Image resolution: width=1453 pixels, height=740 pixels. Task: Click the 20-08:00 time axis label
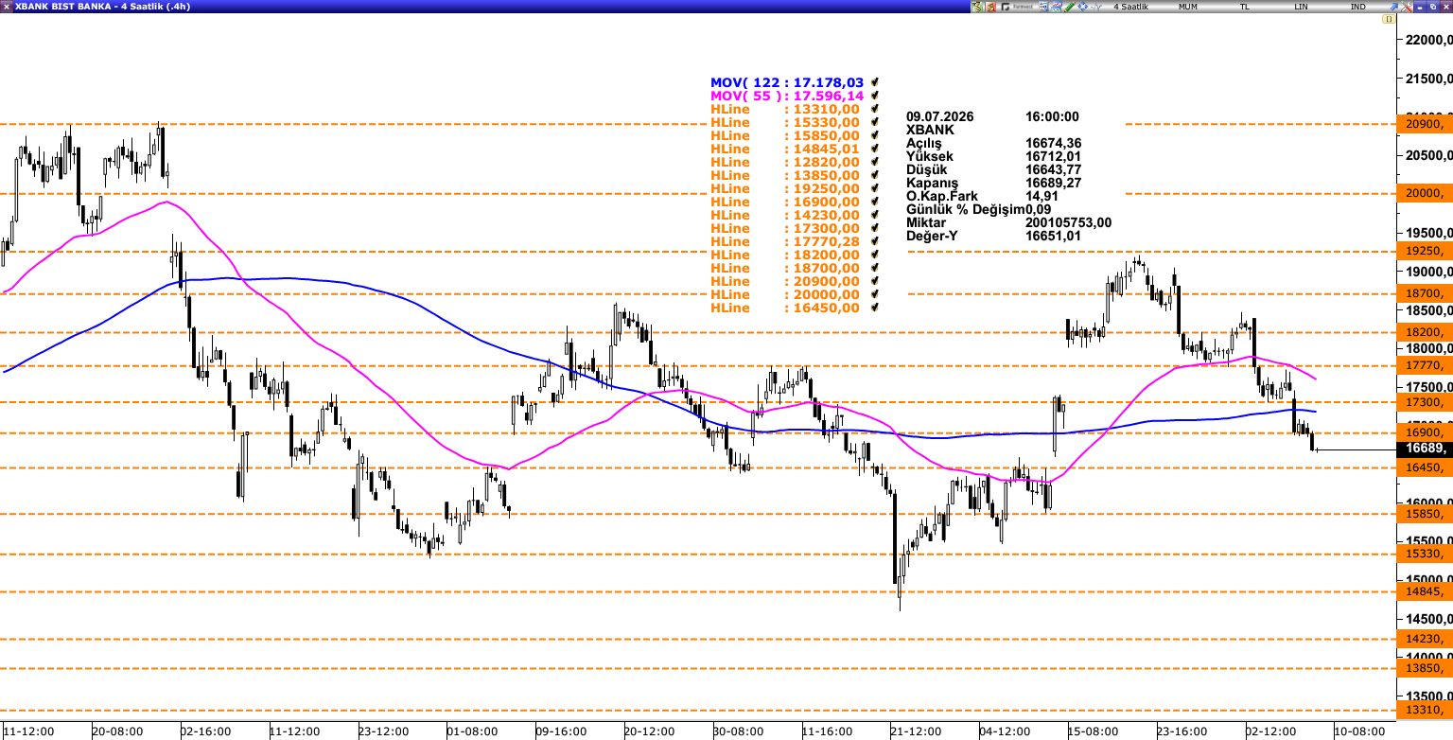point(117,731)
